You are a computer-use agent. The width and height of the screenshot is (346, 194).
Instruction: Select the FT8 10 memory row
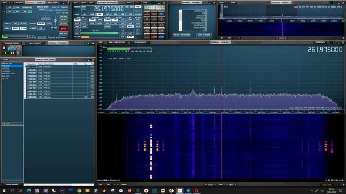click(59, 94)
